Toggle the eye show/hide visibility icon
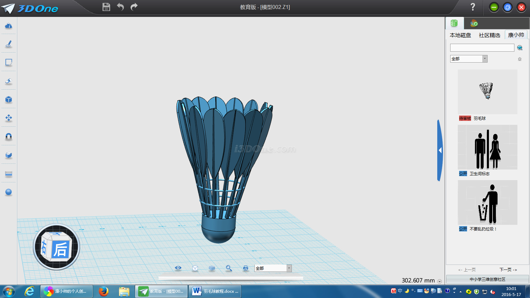 pos(178,268)
